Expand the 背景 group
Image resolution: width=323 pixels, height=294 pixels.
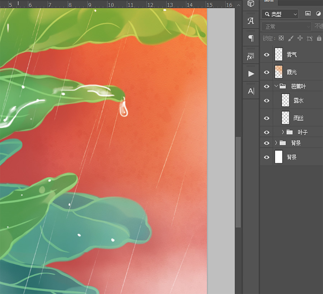pos(276,142)
